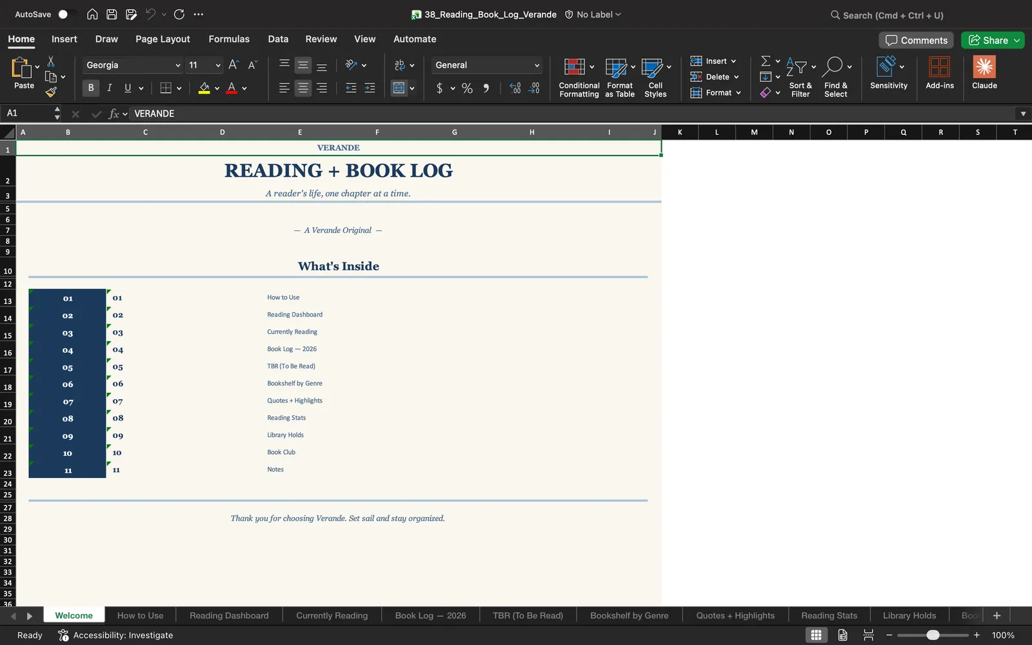
Task: Apply red font color swatch
Action: coord(232,88)
